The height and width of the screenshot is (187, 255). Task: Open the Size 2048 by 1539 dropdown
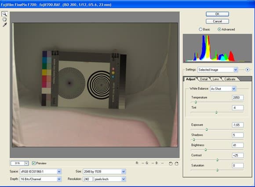click(x=104, y=172)
